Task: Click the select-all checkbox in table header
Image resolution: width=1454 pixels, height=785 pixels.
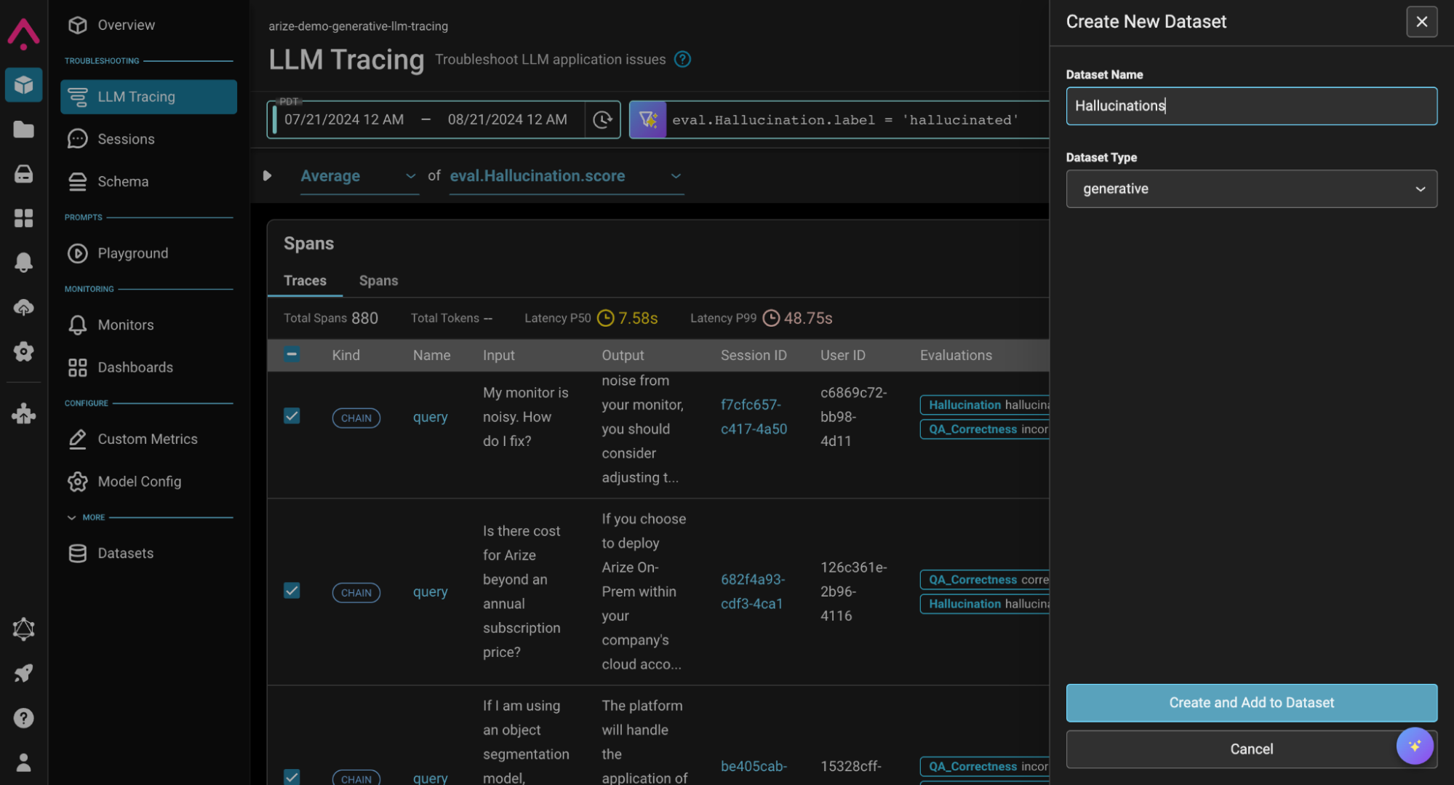Action: point(292,354)
